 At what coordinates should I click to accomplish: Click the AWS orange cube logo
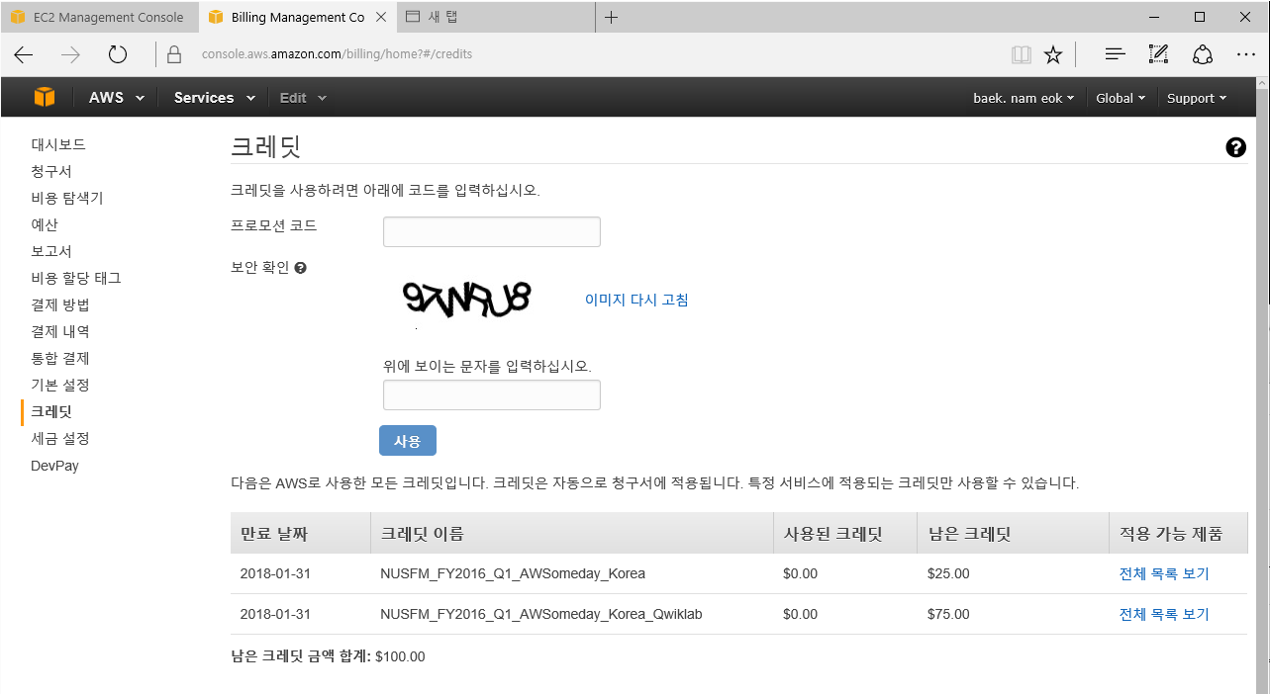[45, 97]
